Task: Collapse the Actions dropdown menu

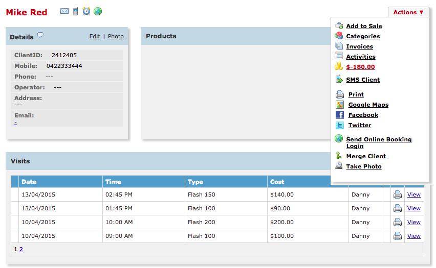Action: pyautogui.click(x=408, y=12)
